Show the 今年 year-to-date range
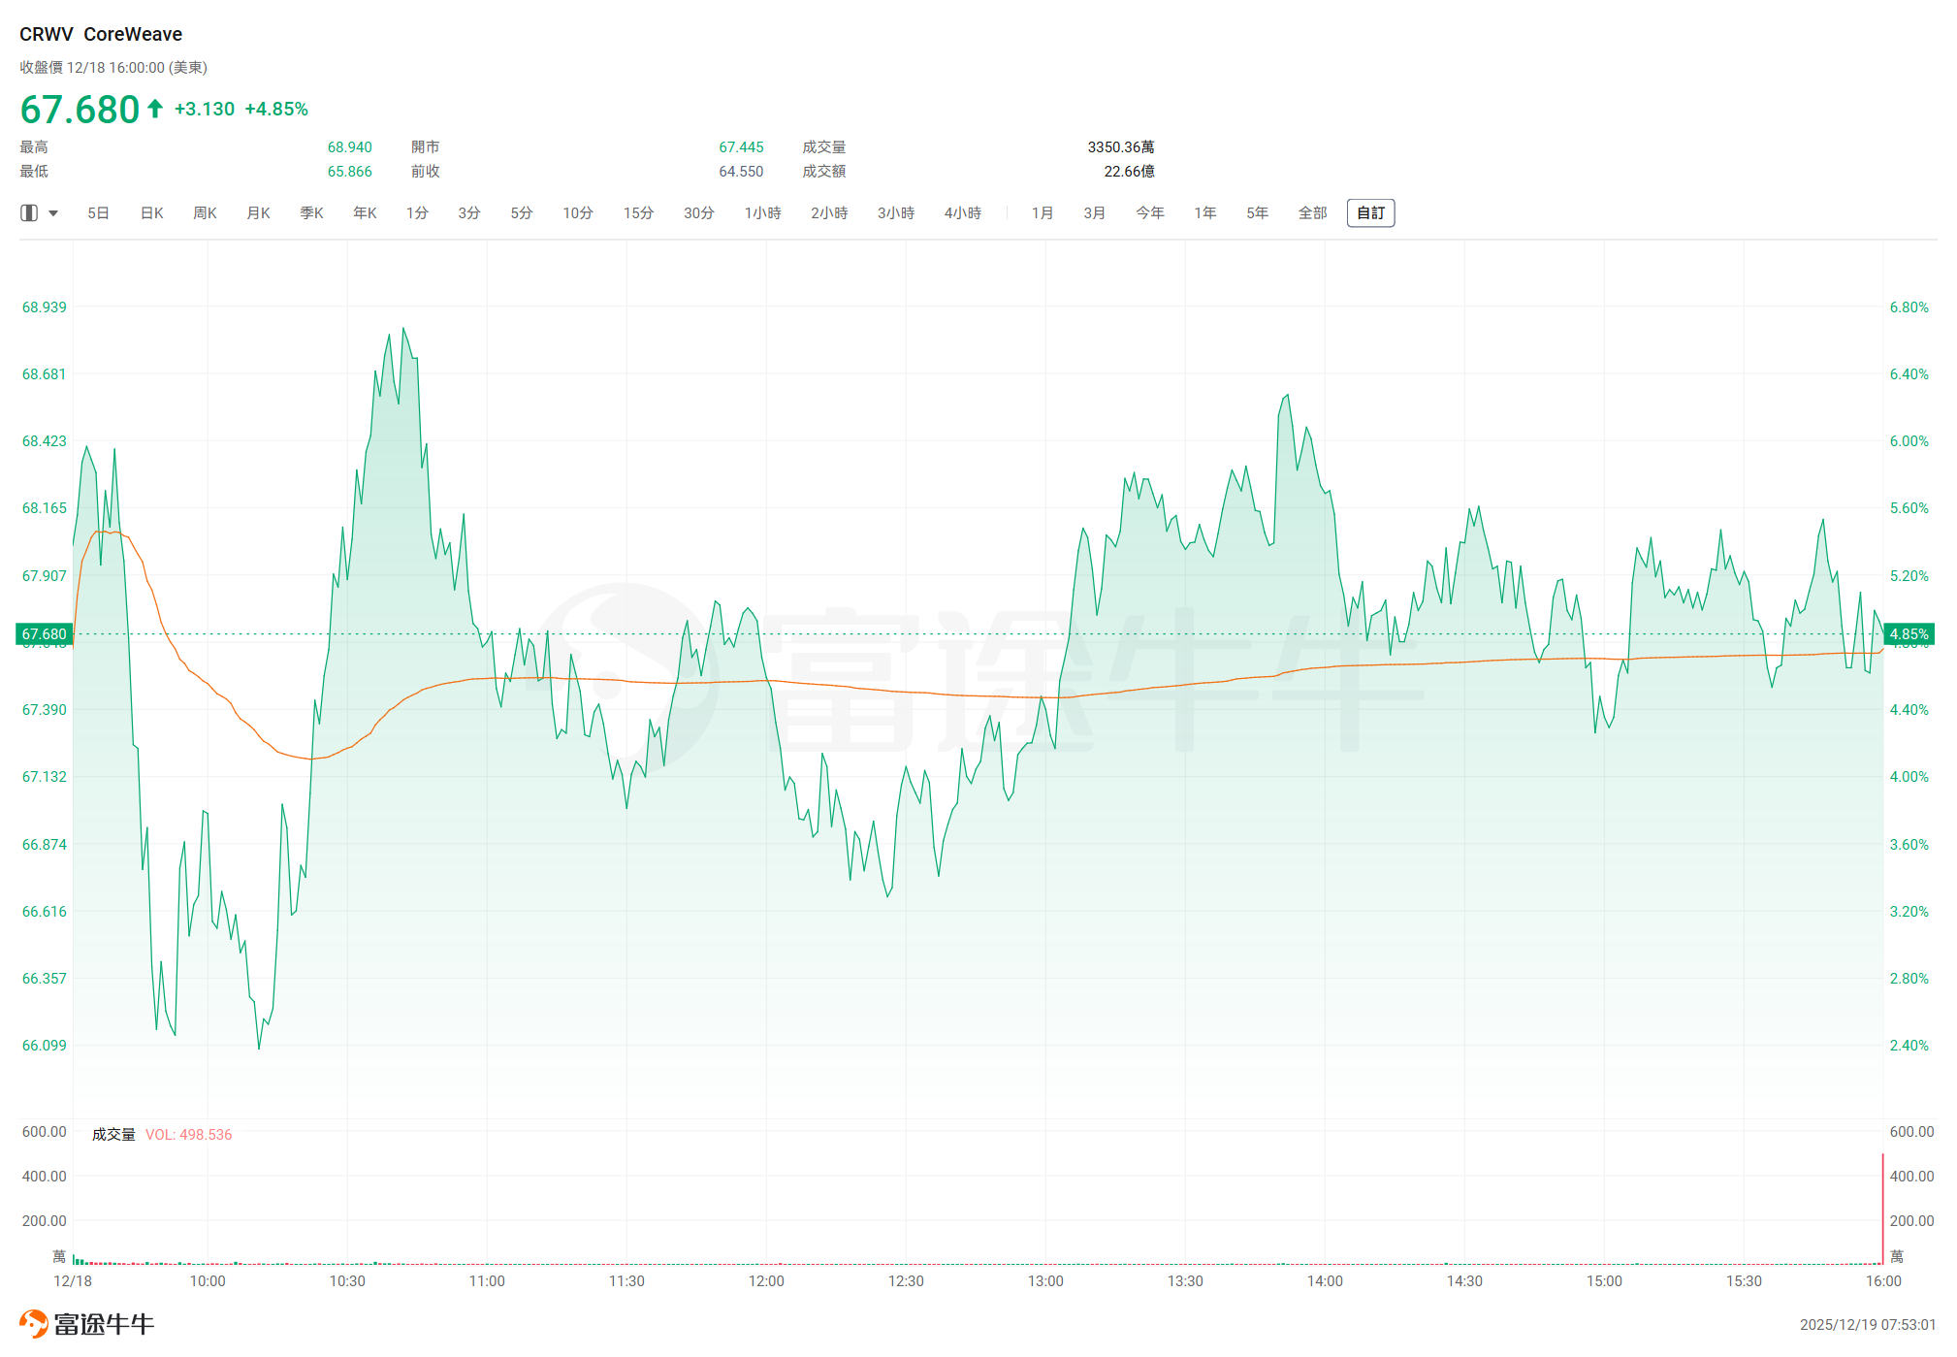 [x=1150, y=212]
